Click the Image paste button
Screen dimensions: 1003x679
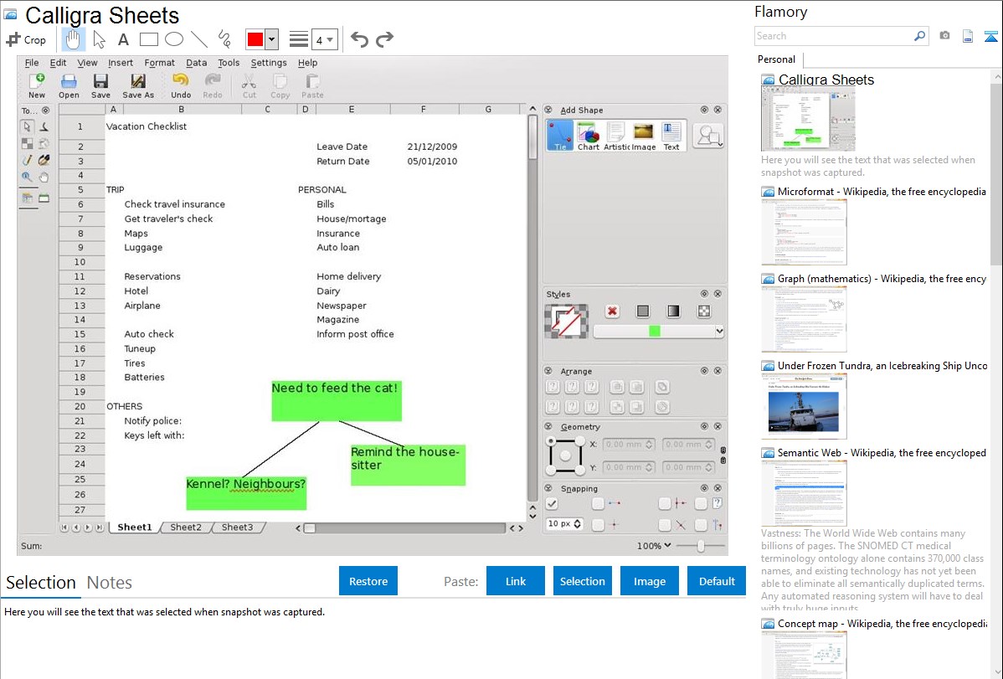[x=650, y=581]
